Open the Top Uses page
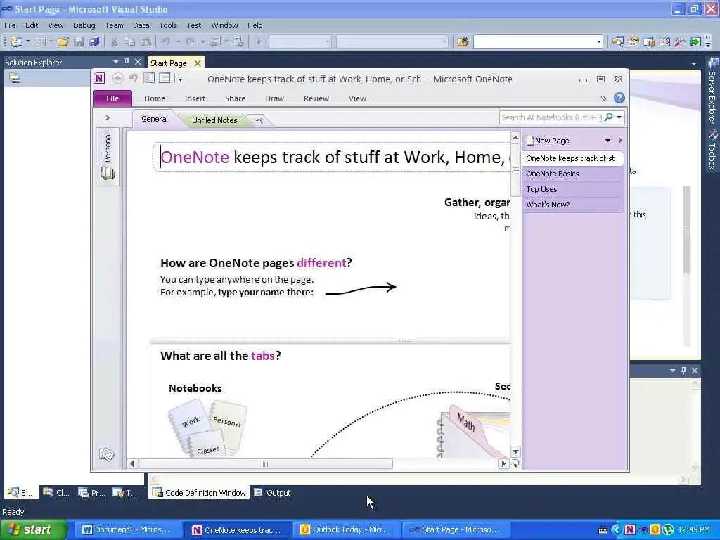This screenshot has width=720, height=540. pyautogui.click(x=572, y=189)
